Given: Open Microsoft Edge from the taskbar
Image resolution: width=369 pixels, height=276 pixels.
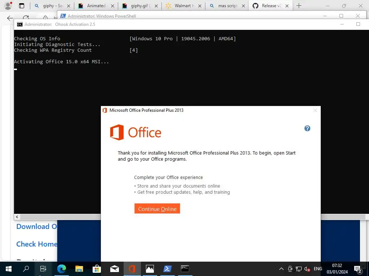Looking at the screenshot, I should [61, 269].
